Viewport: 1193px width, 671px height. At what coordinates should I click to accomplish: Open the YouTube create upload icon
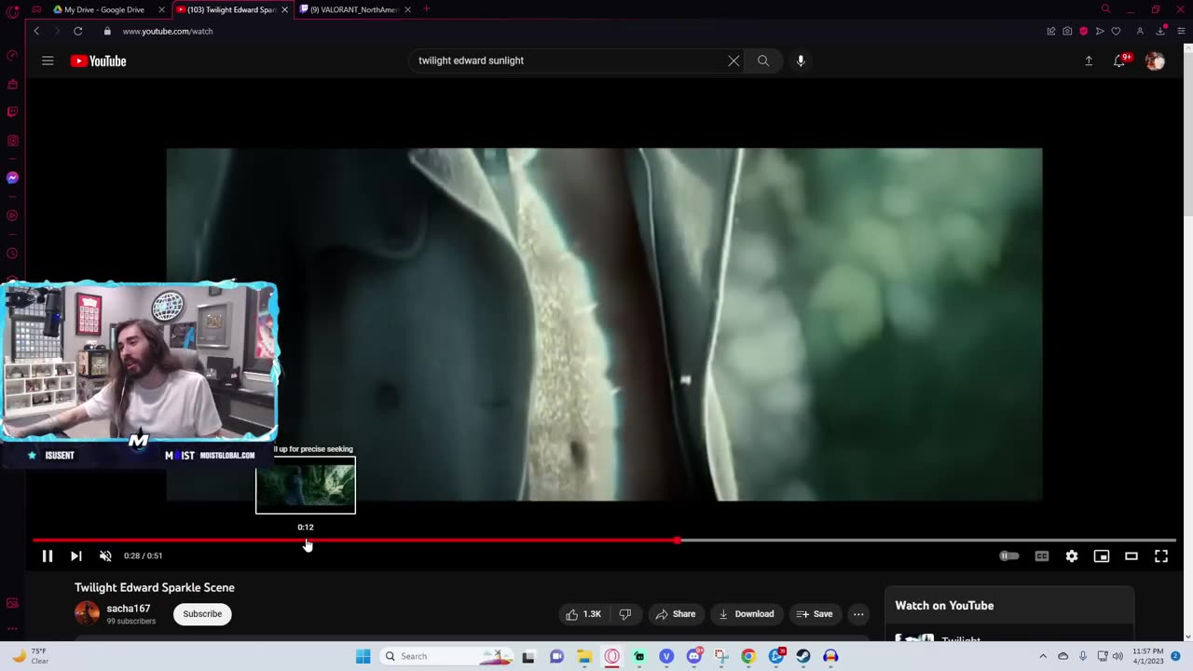pyautogui.click(x=1089, y=61)
